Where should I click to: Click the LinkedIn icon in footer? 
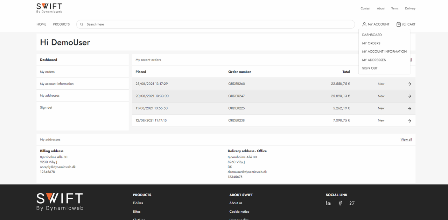328,203
